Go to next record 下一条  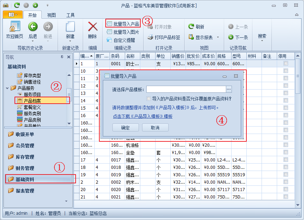[x=238, y=37]
